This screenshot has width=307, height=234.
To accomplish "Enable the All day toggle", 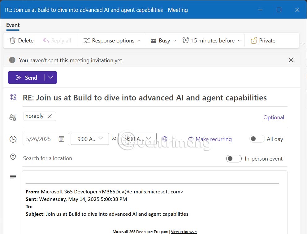I will point(257,139).
